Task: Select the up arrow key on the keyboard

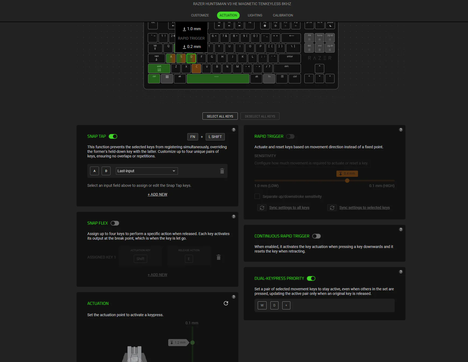Action: click(x=319, y=68)
